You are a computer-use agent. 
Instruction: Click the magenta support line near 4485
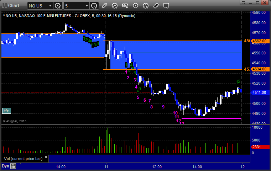pos(211,118)
